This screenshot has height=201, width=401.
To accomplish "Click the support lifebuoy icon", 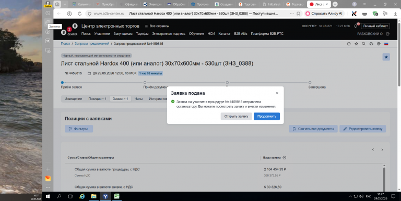I will click(x=379, y=44).
